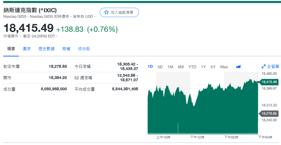Select the 5D chart range
Viewport: 281px width, 145px height.
pyautogui.click(x=160, y=67)
